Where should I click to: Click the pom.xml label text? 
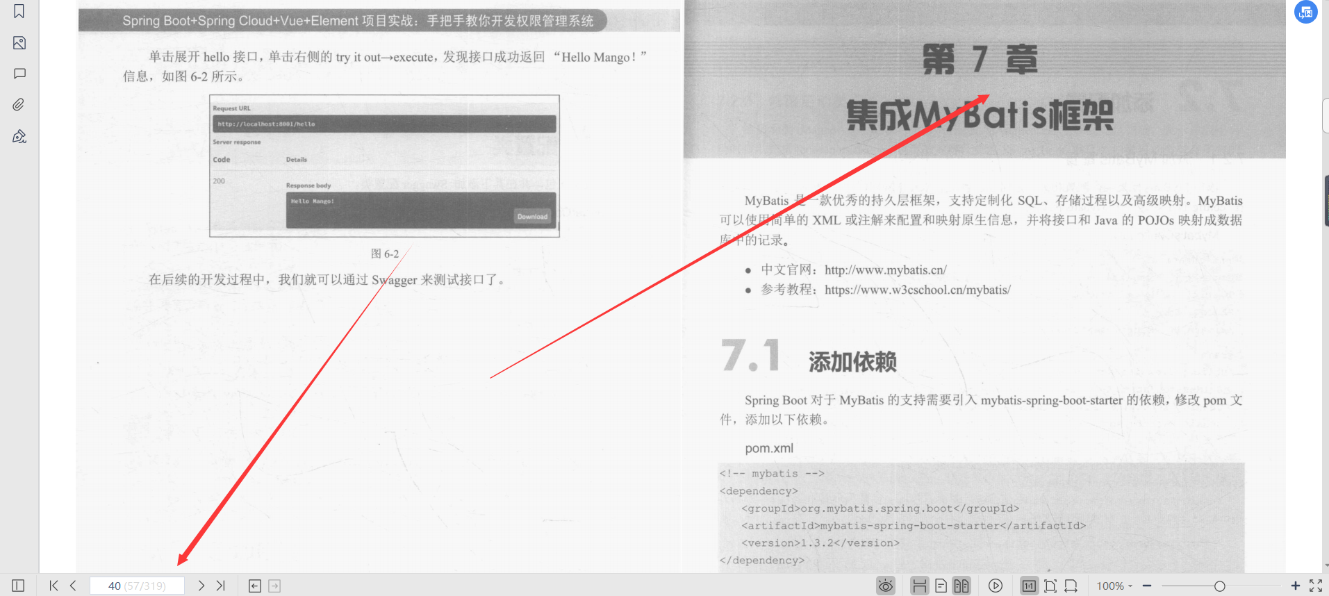click(x=769, y=448)
